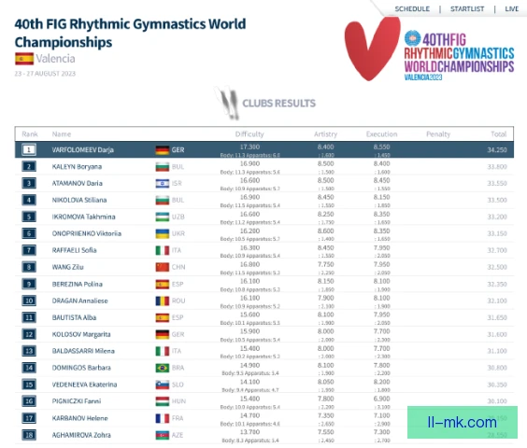The width and height of the screenshot is (527, 448).
Task: Select gymnast name ATAMANOV Daria
Action: [77, 183]
